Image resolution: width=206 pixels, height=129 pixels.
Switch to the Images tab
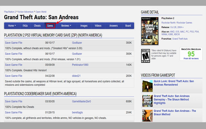pos(84,25)
